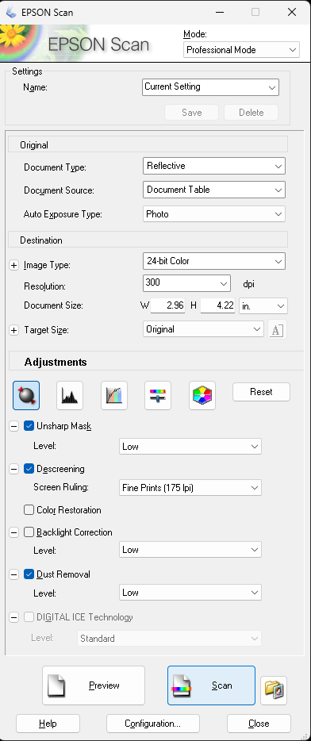Viewport: 311px width, 741px height.
Task: Open the Unsharp Mask Level dropdown
Action: click(x=190, y=446)
